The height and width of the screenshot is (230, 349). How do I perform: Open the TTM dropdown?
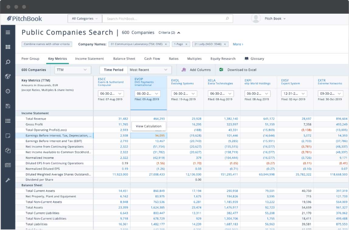pos(72,70)
